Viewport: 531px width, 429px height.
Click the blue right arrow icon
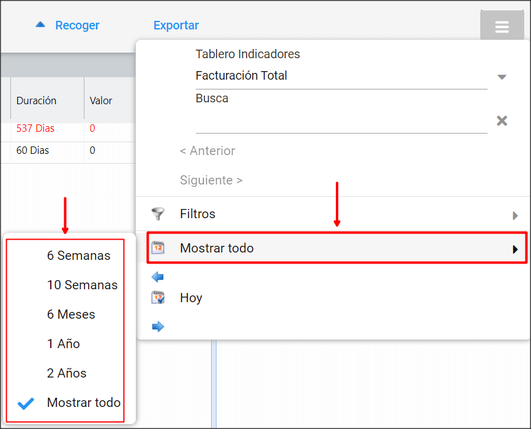coord(158,327)
